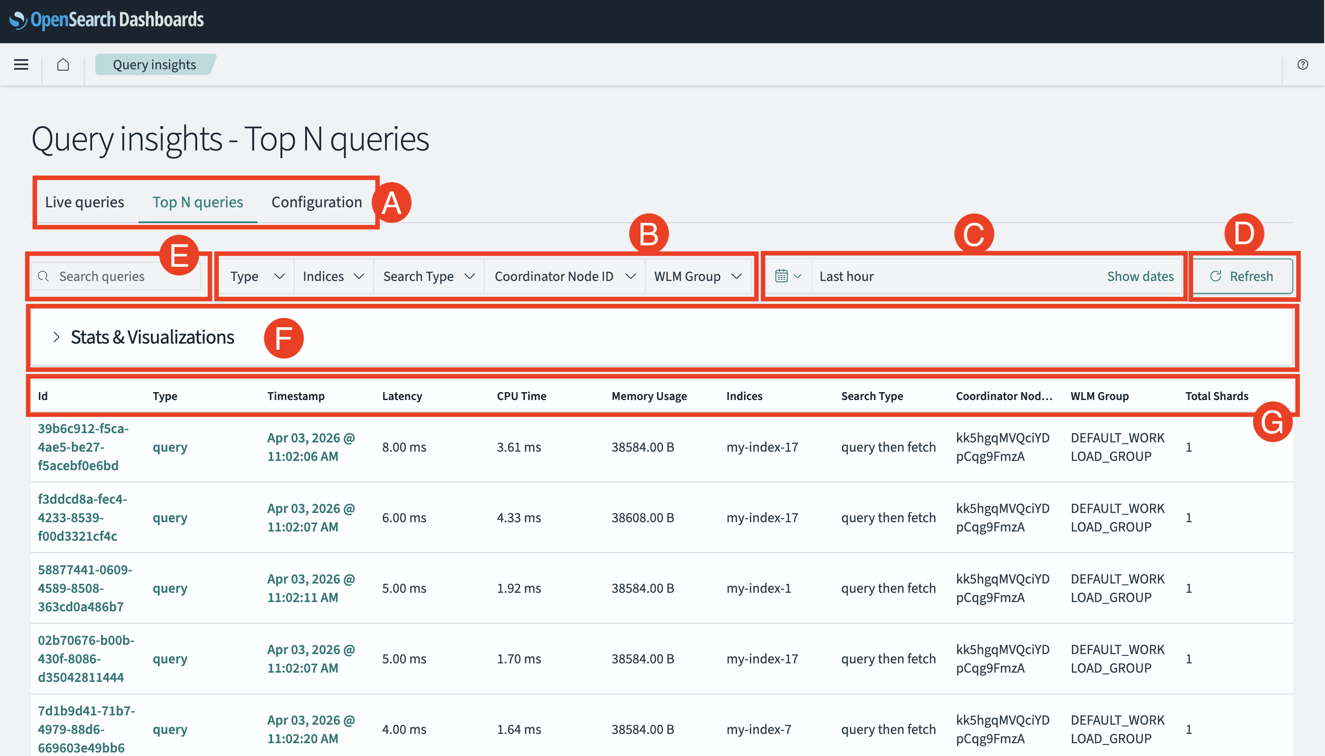Open query id 58877441-0609-4589-8508-363cd0a486b7
Image resolution: width=1325 pixels, height=756 pixels.
(x=85, y=588)
